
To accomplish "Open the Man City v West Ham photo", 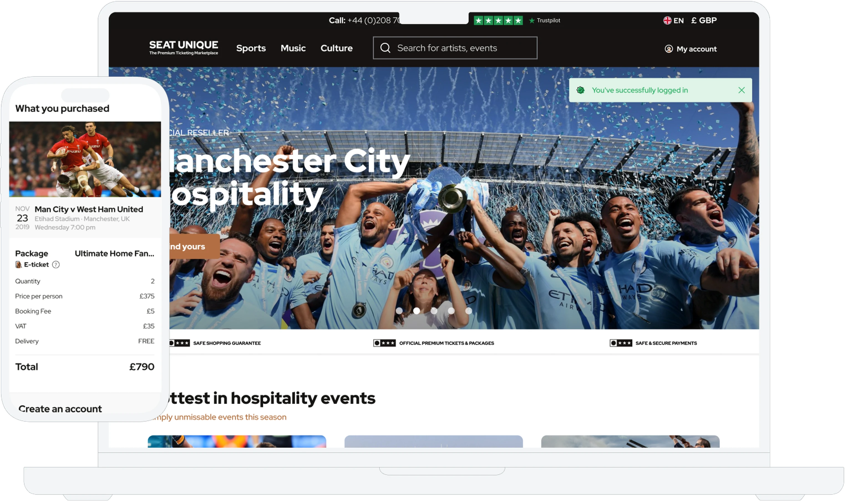I will click(85, 159).
